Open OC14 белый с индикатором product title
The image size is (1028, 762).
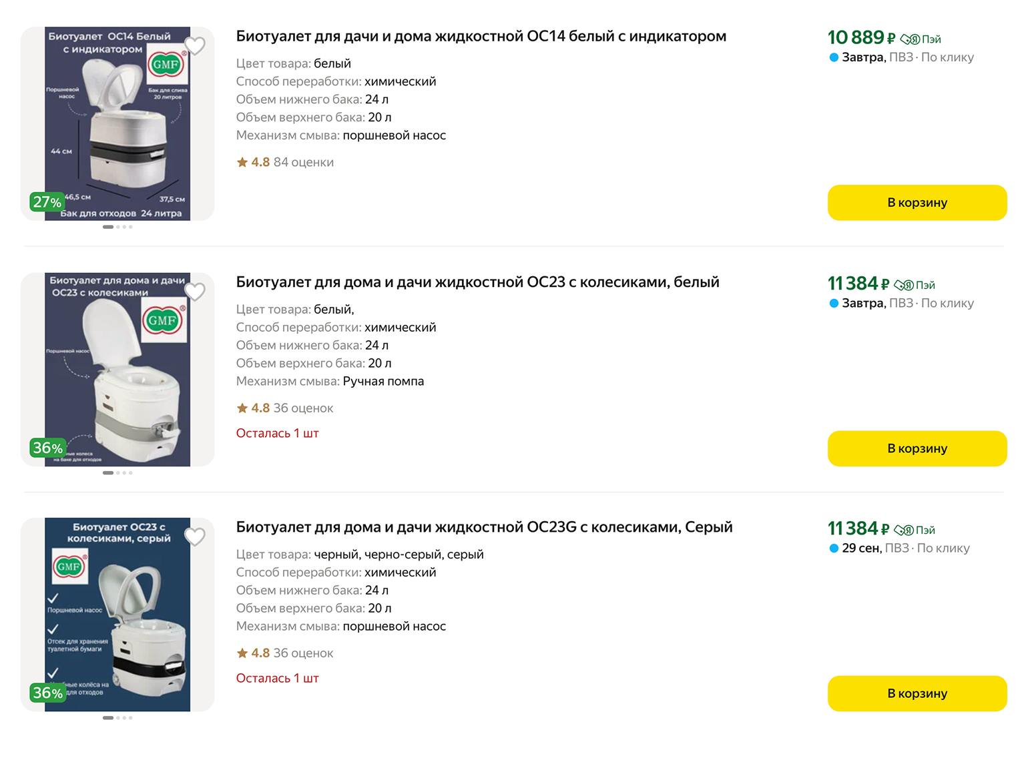pyautogui.click(x=481, y=37)
